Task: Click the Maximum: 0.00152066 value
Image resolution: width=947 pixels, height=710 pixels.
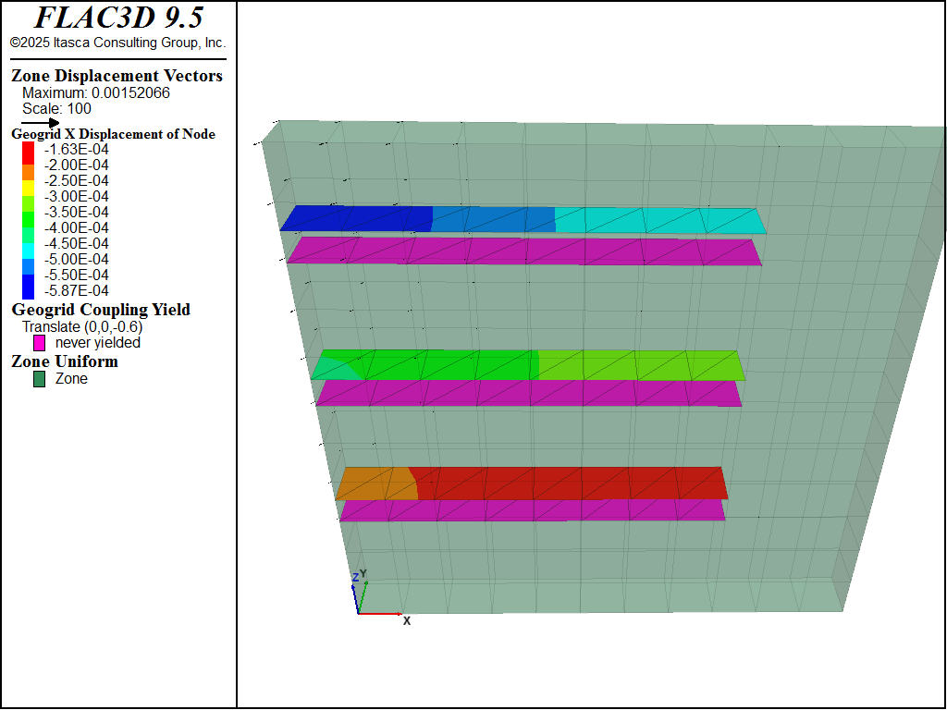Action: pos(96,93)
